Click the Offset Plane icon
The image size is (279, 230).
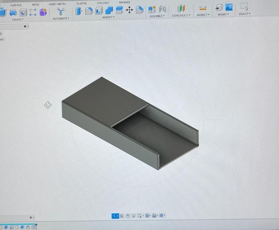pos(181,8)
